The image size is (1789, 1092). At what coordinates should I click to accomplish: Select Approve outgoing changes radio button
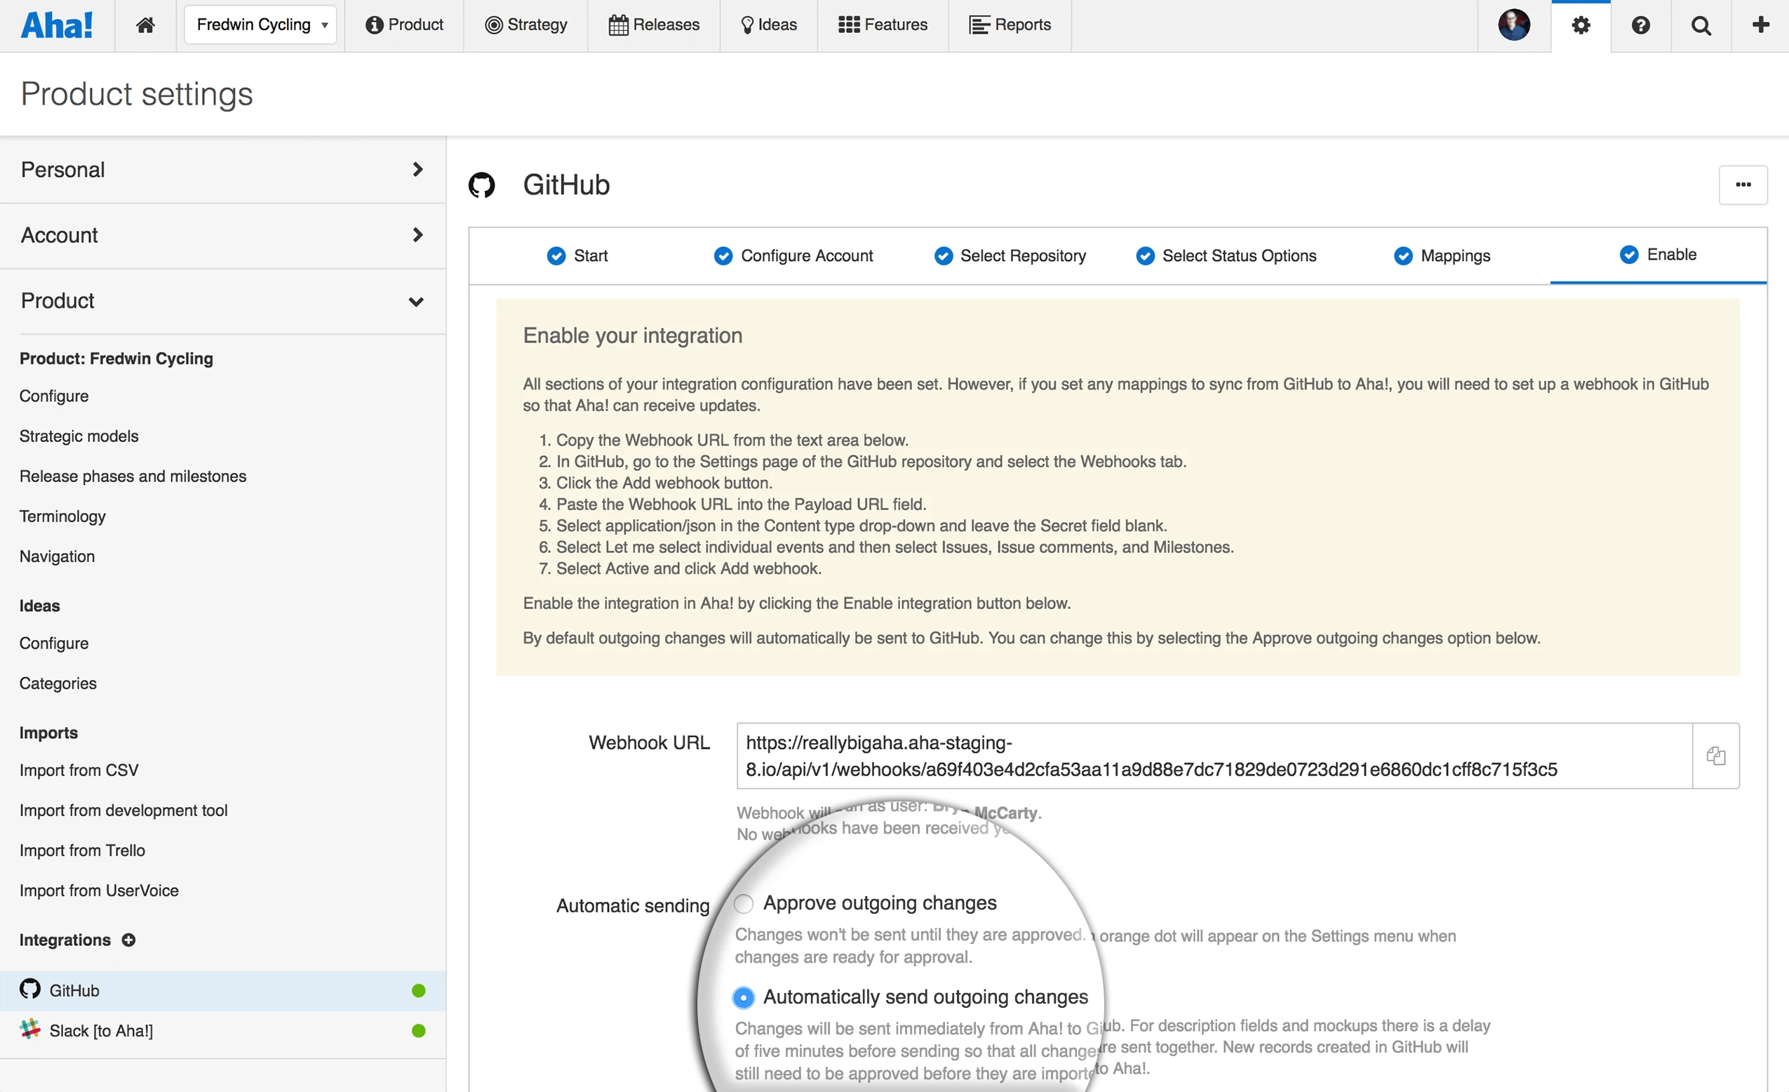tap(744, 903)
